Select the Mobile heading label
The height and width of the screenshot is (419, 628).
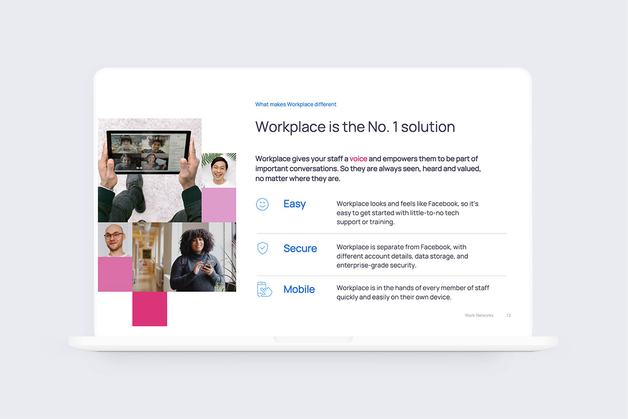(299, 289)
